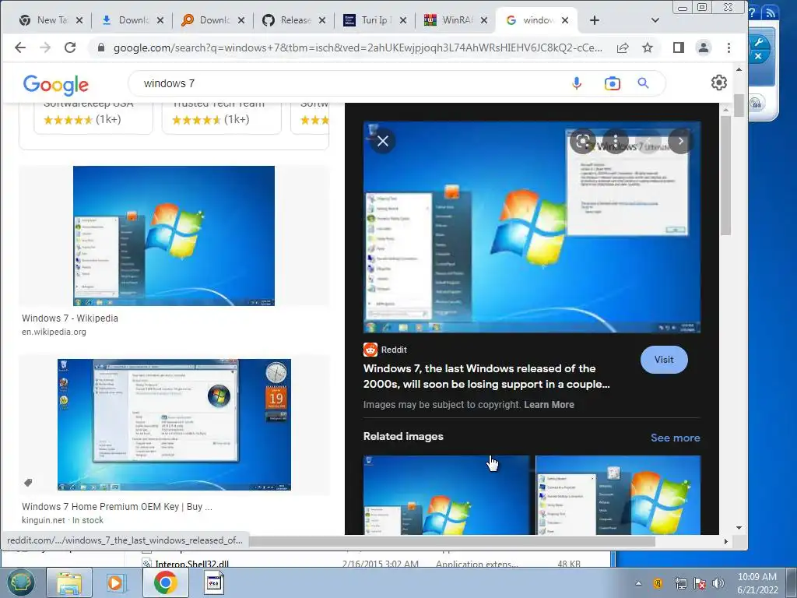Click the page horizontal scrollbar
This screenshot has width=797, height=598.
[x=451, y=542]
